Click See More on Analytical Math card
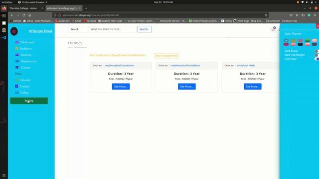 (x=253, y=87)
